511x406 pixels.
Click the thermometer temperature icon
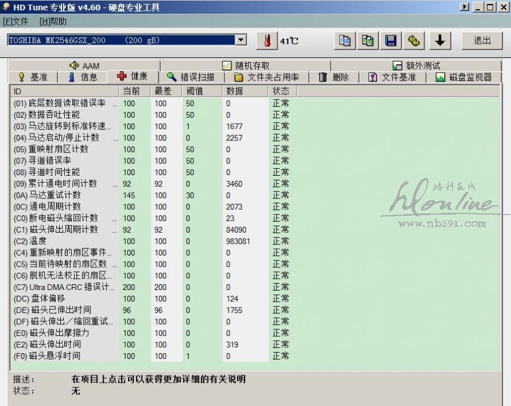pyautogui.click(x=267, y=41)
